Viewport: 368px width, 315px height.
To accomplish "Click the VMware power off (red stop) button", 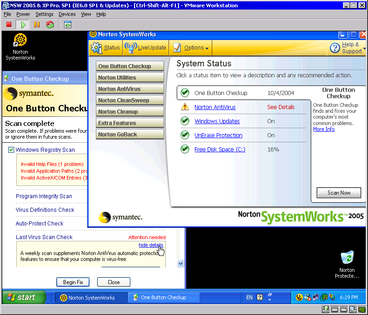I will tap(9, 25).
